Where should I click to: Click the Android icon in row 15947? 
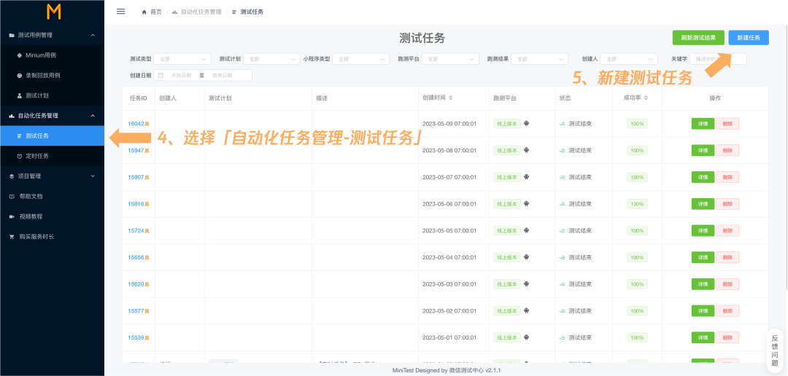pos(526,150)
